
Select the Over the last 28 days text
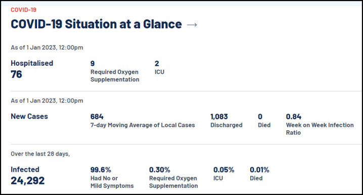tap(40, 154)
